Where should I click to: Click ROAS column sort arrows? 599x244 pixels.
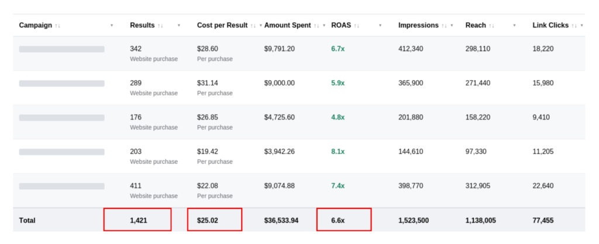point(357,26)
